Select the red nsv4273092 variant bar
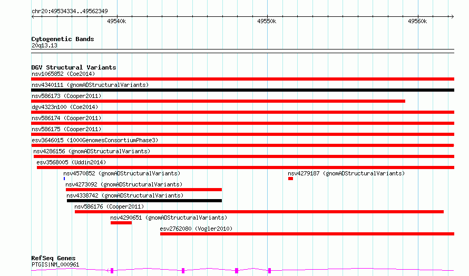The image size is (469, 276). (x=144, y=190)
